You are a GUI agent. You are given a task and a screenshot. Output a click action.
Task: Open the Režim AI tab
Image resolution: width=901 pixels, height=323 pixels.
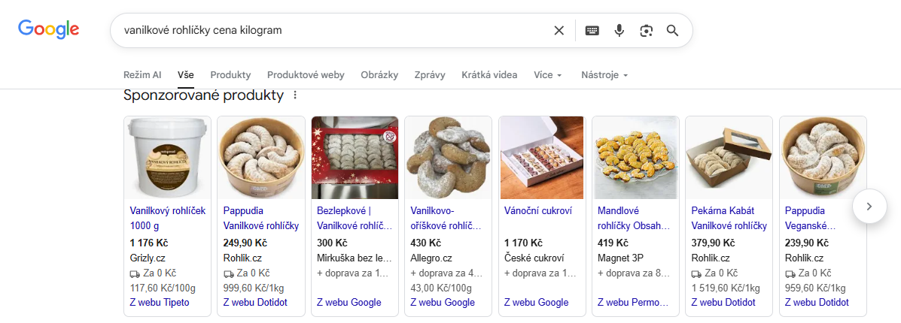point(142,75)
